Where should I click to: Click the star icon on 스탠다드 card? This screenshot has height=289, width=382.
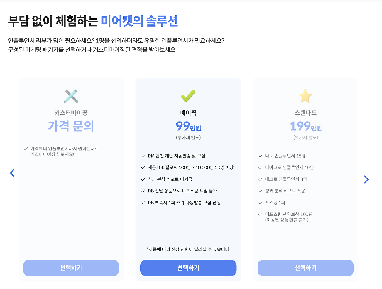(305, 96)
